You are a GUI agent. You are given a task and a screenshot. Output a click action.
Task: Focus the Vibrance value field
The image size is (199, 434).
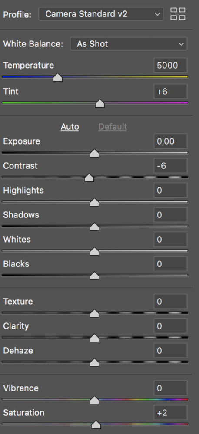coord(170,388)
